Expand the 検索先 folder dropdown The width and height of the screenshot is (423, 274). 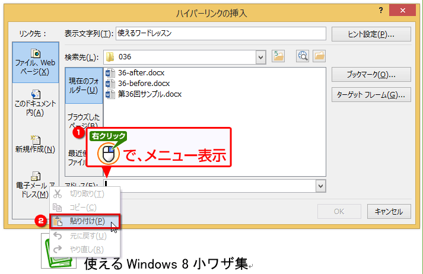tap(260, 57)
